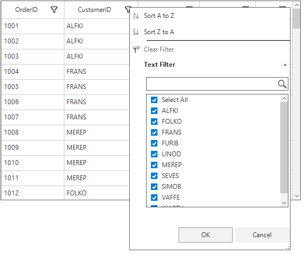Select cell with OrderID 1007

[32, 117]
